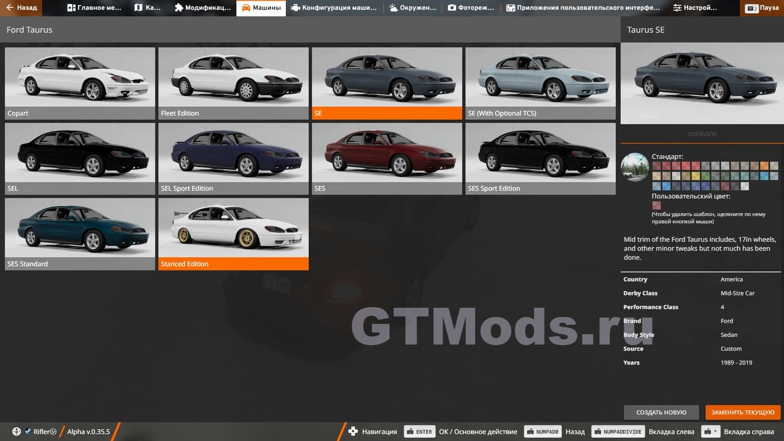Select the custom Пользовательский цвет swatch
The height and width of the screenshot is (441, 784).
pyautogui.click(x=657, y=206)
